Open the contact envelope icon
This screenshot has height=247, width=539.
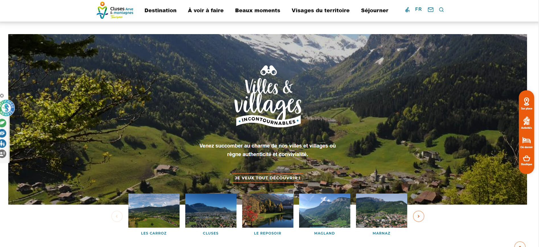pos(431,10)
